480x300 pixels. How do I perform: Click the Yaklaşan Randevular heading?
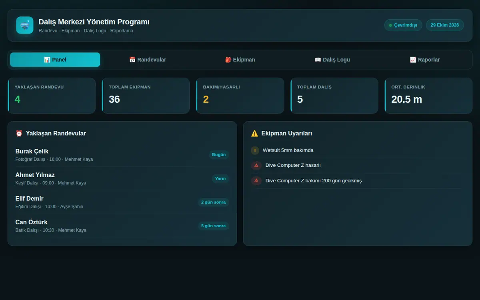56,133
